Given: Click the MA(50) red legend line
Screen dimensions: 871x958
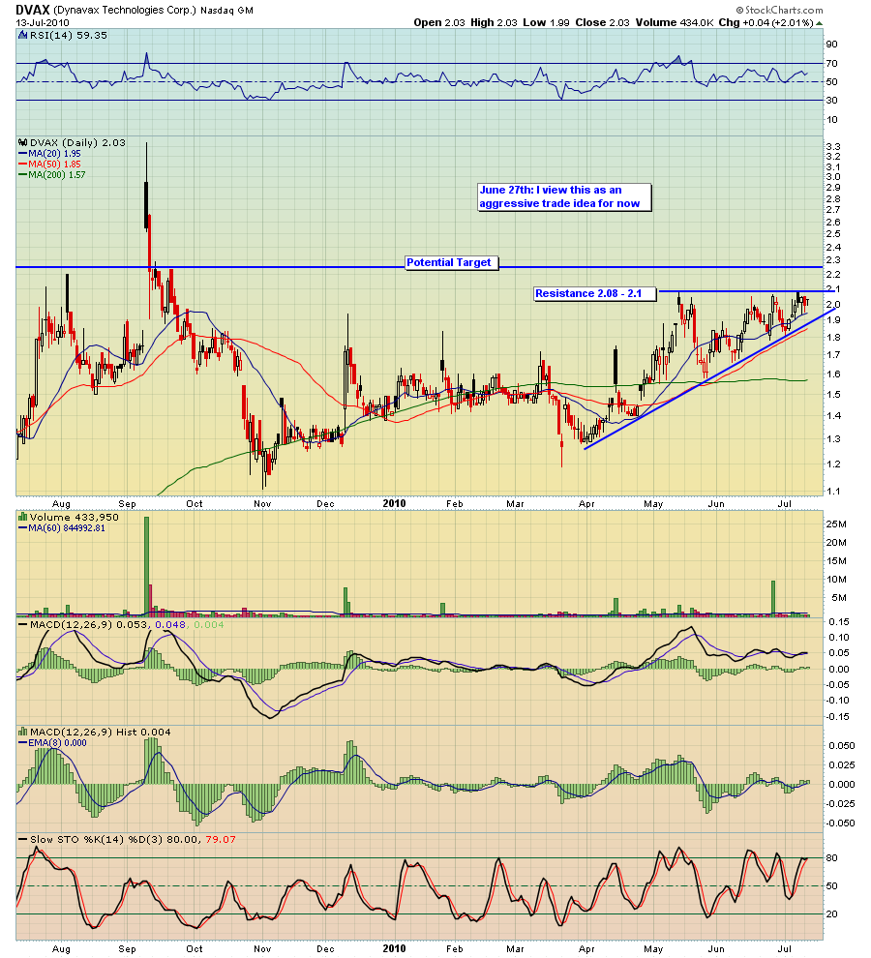Looking at the screenshot, I should (x=23, y=165).
